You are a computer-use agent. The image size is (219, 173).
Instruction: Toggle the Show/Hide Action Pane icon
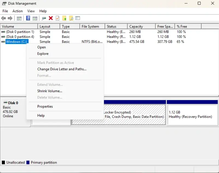coord(35,18)
